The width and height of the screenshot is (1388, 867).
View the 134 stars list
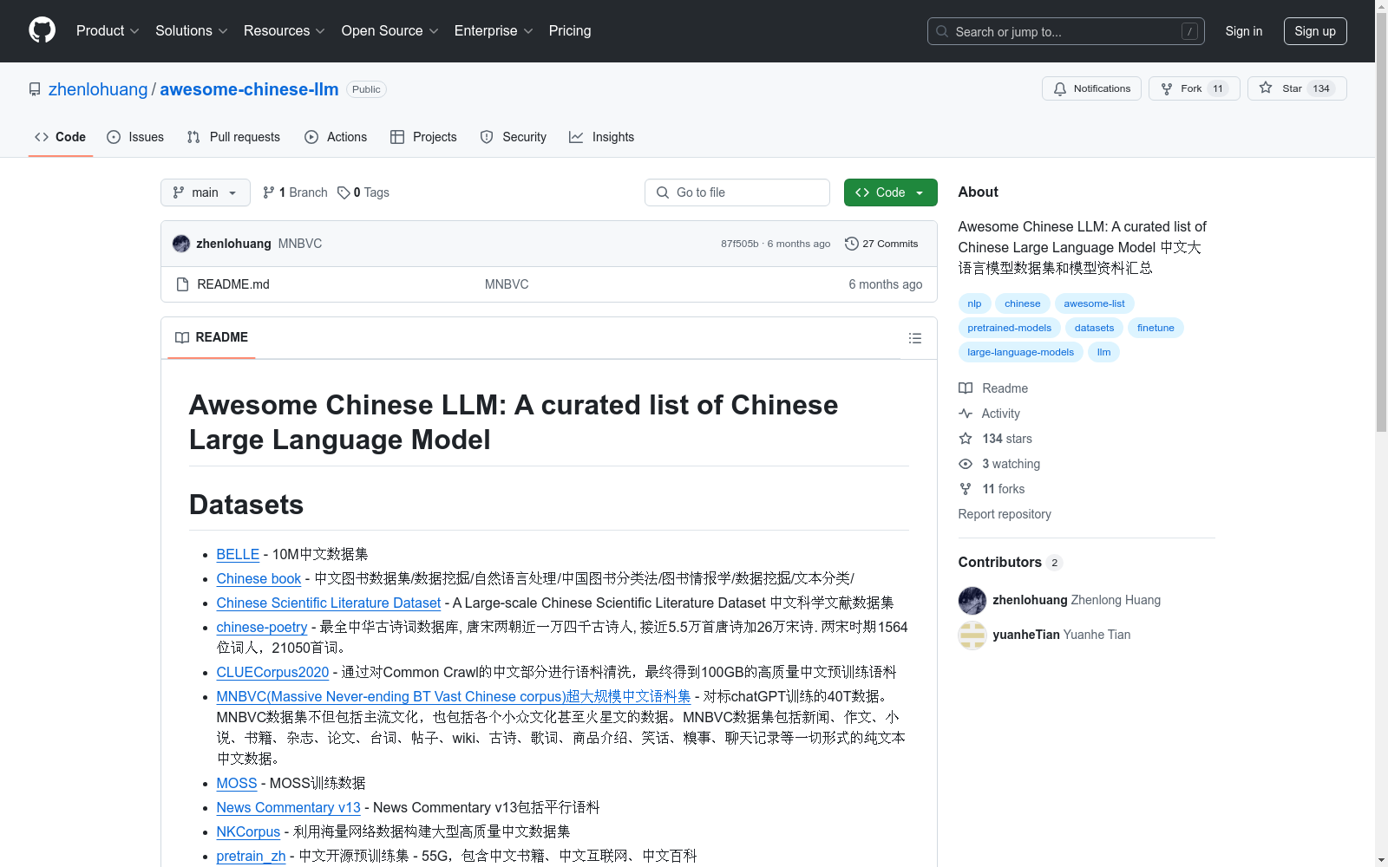click(995, 439)
